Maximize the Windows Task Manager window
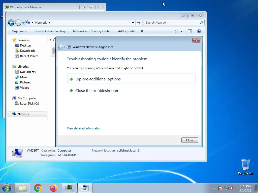The image size is (258, 193). tap(92, 7)
